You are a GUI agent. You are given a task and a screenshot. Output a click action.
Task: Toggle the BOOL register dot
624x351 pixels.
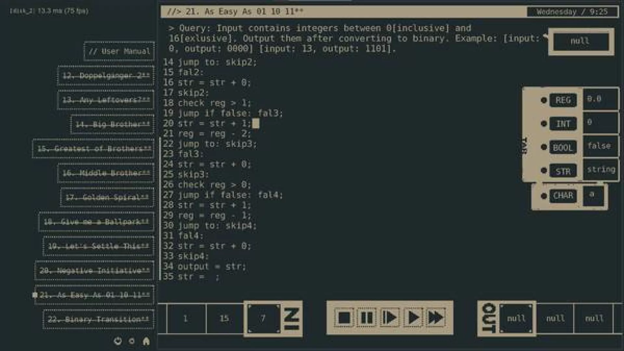click(x=543, y=147)
